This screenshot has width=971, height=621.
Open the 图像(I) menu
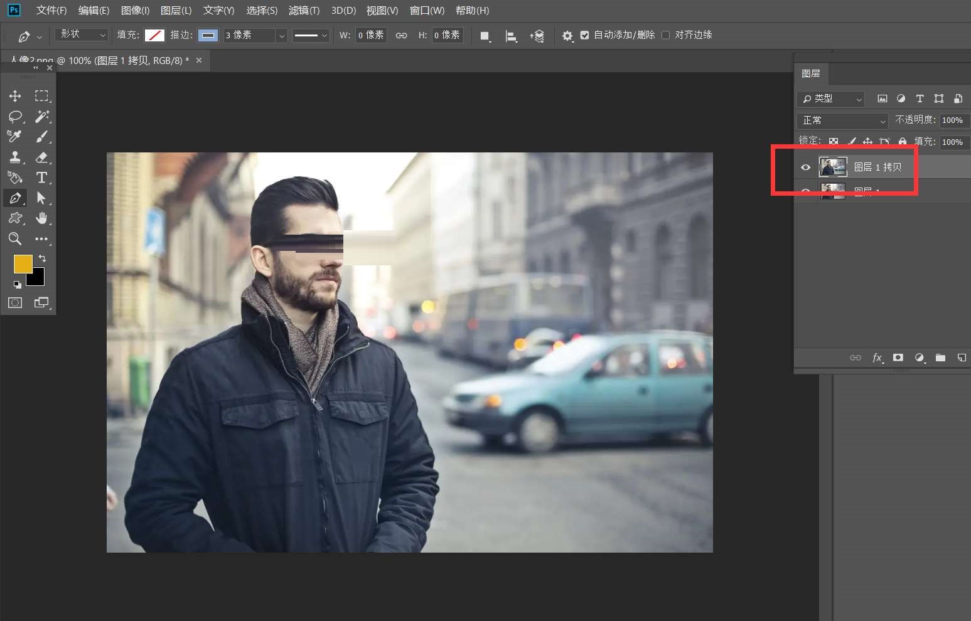135,11
